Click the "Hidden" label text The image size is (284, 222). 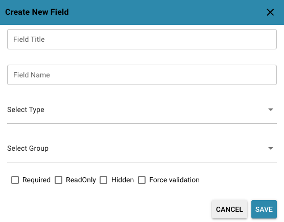[123, 180]
